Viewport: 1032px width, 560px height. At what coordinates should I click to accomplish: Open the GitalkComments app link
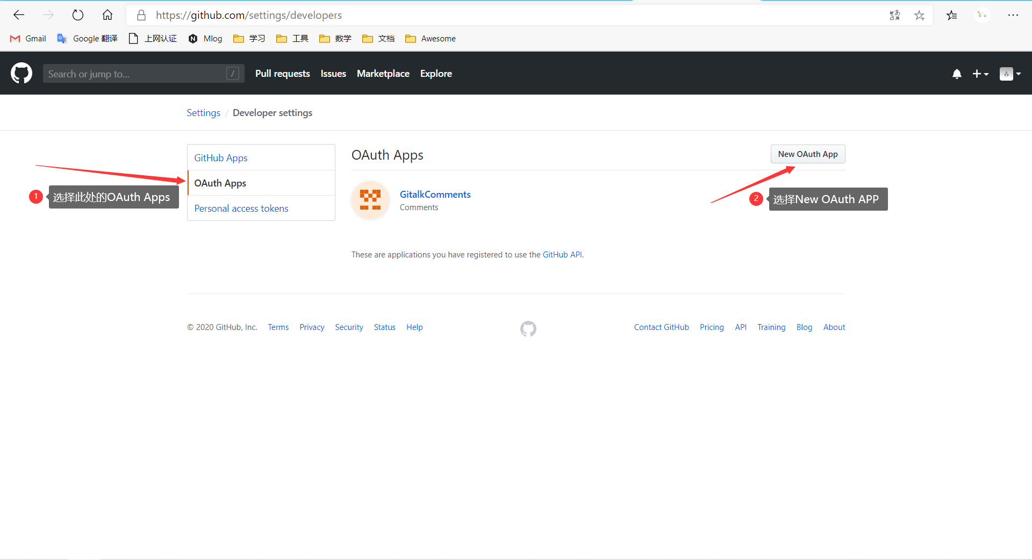point(435,195)
